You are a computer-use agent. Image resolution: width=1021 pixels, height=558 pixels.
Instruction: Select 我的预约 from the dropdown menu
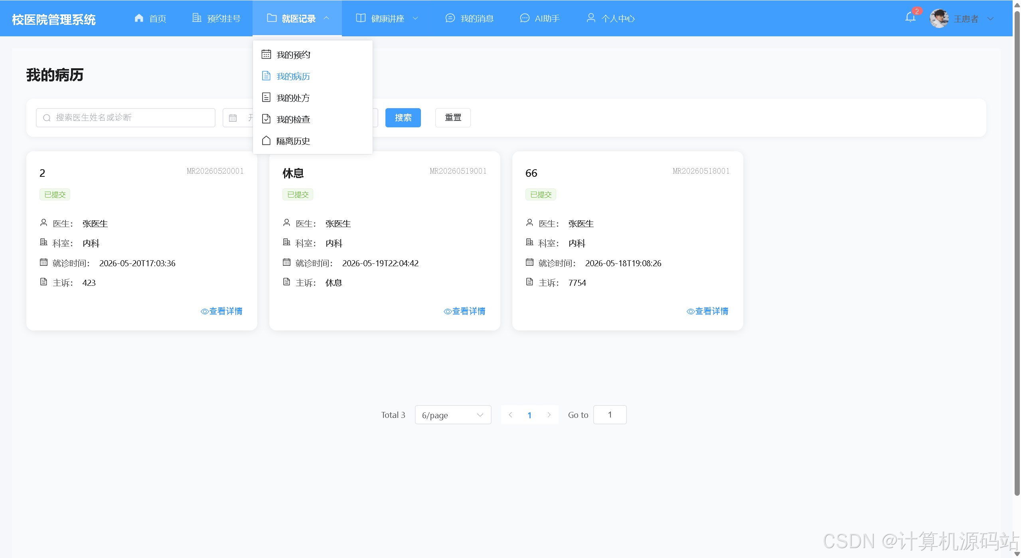click(313, 55)
